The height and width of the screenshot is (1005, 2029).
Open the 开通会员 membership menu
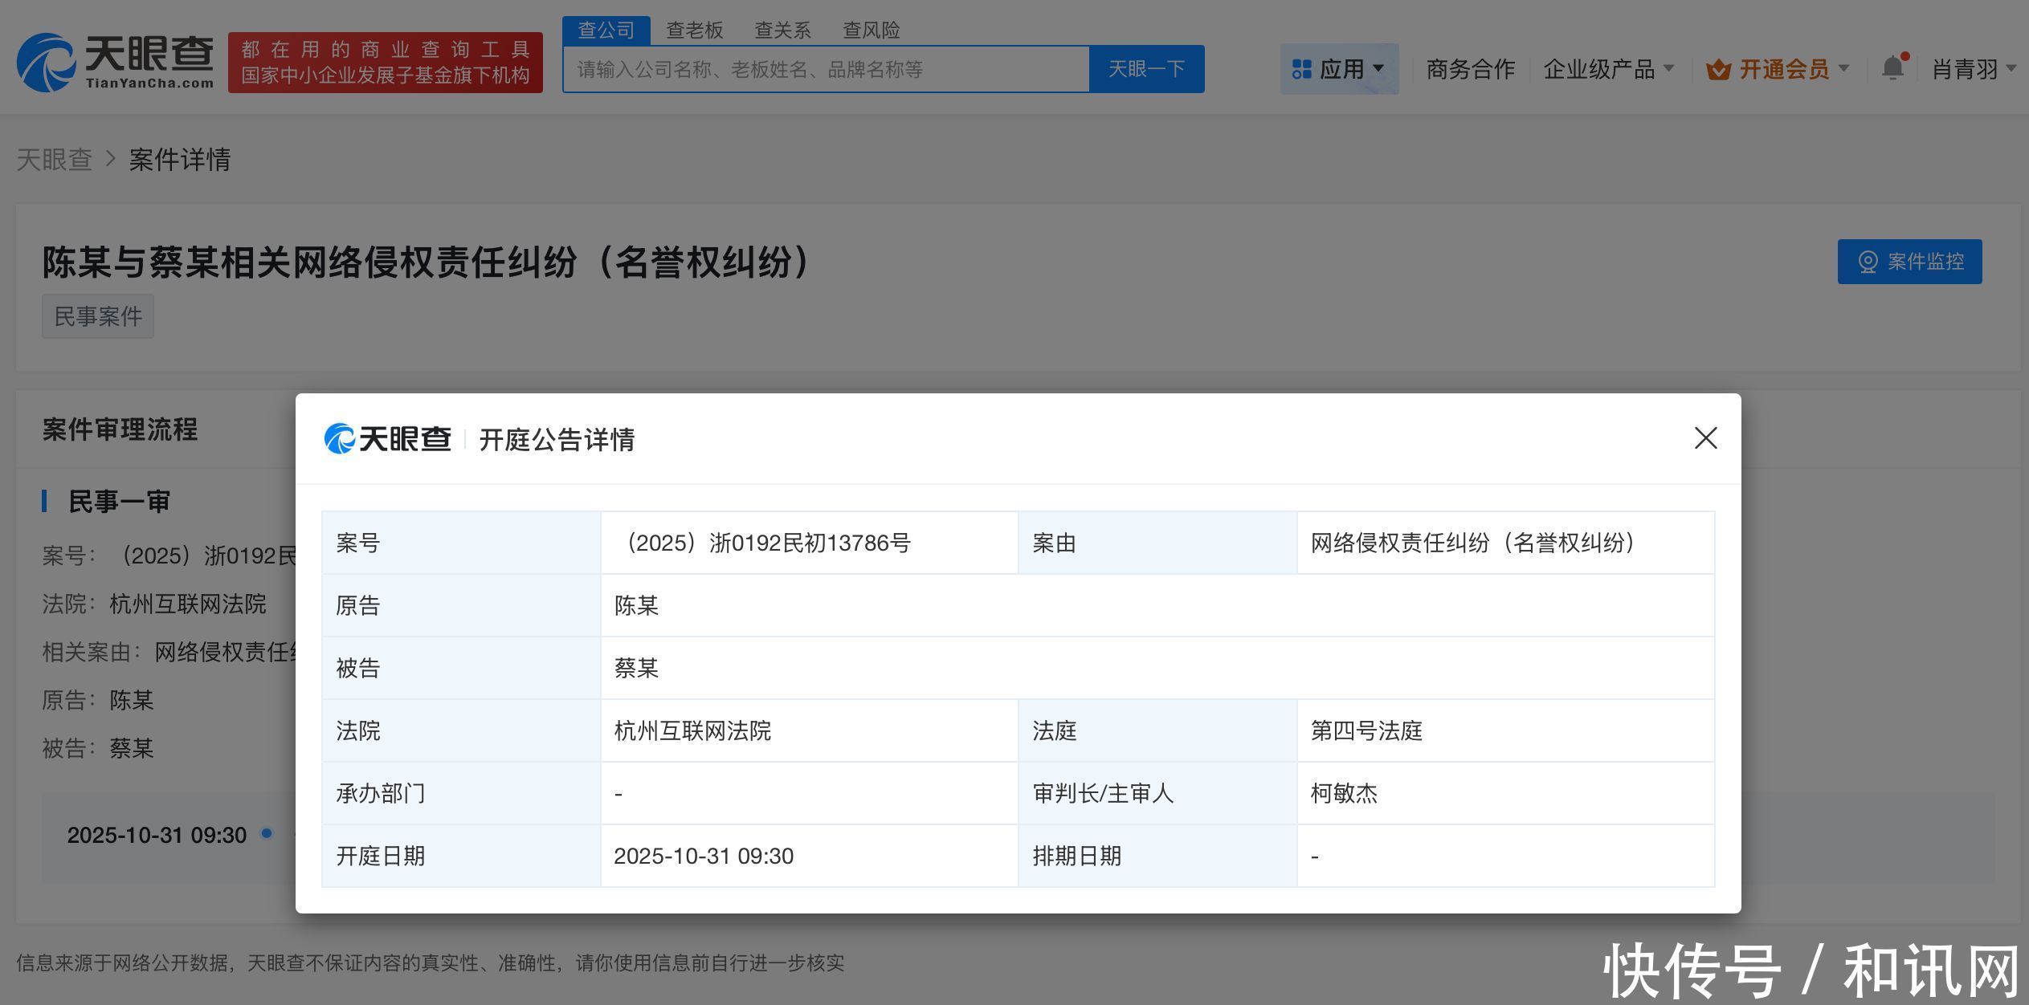pos(1778,70)
